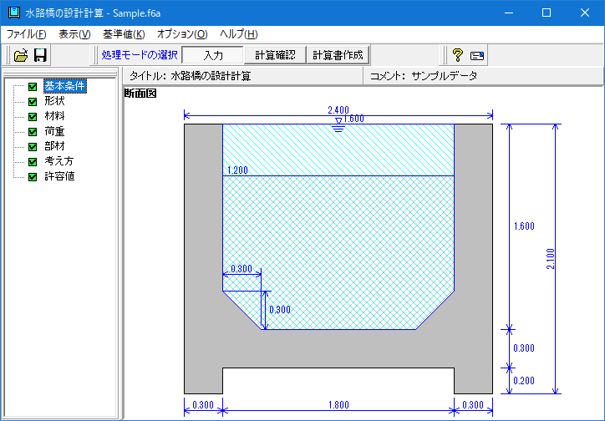This screenshot has width=605, height=421.
Task: Select 許容値 in the tree
Action: tap(59, 176)
